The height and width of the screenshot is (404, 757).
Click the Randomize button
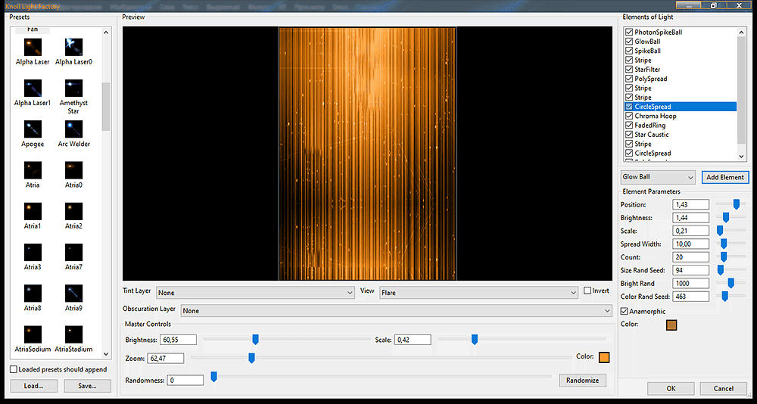[x=582, y=381]
